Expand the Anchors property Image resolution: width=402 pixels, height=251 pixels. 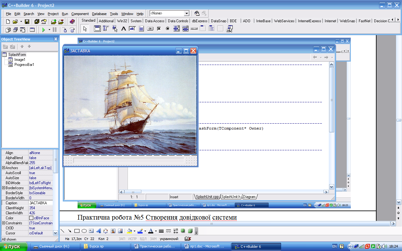pos(3,168)
